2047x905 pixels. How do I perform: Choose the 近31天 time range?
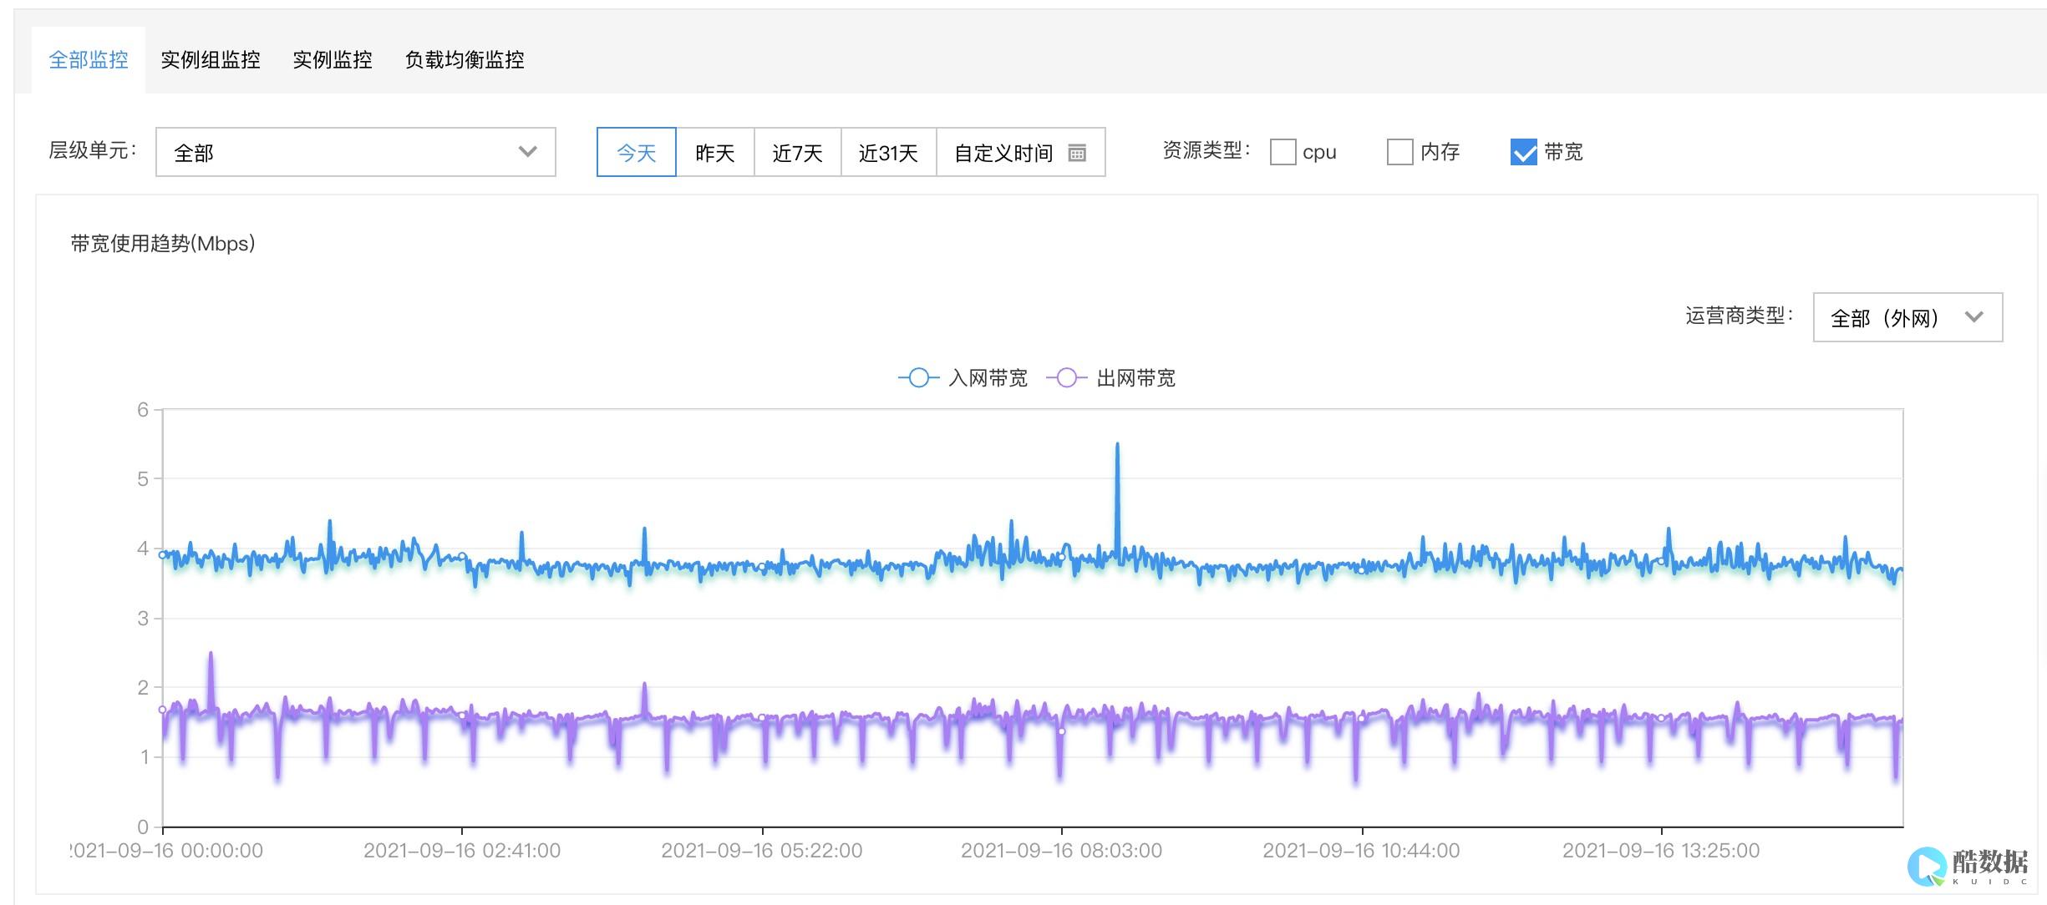[889, 152]
